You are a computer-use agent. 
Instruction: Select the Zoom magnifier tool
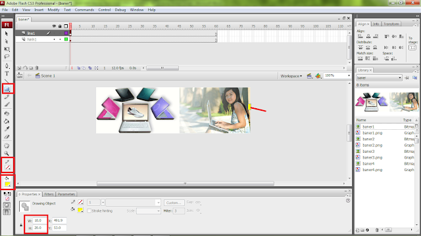[x=7, y=153]
